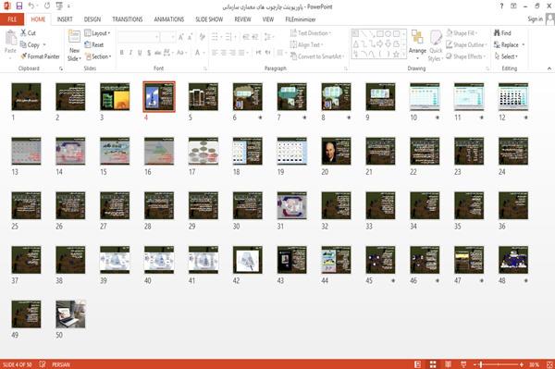Switch to the DESIGN tab
The height and width of the screenshot is (369, 555).
pos(92,19)
